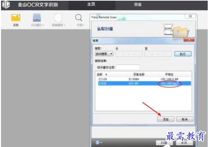Image resolution: width=208 pixels, height=147 pixels.
Task: Sort by the 名称 column header
Action: pyautogui.click(x=111, y=74)
